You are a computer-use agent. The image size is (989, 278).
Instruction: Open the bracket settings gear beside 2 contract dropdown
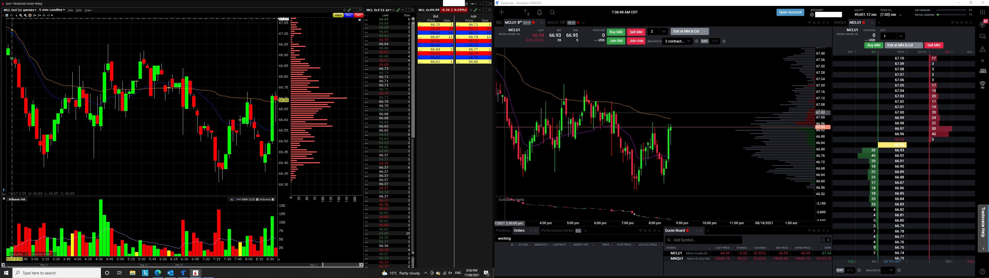point(697,41)
